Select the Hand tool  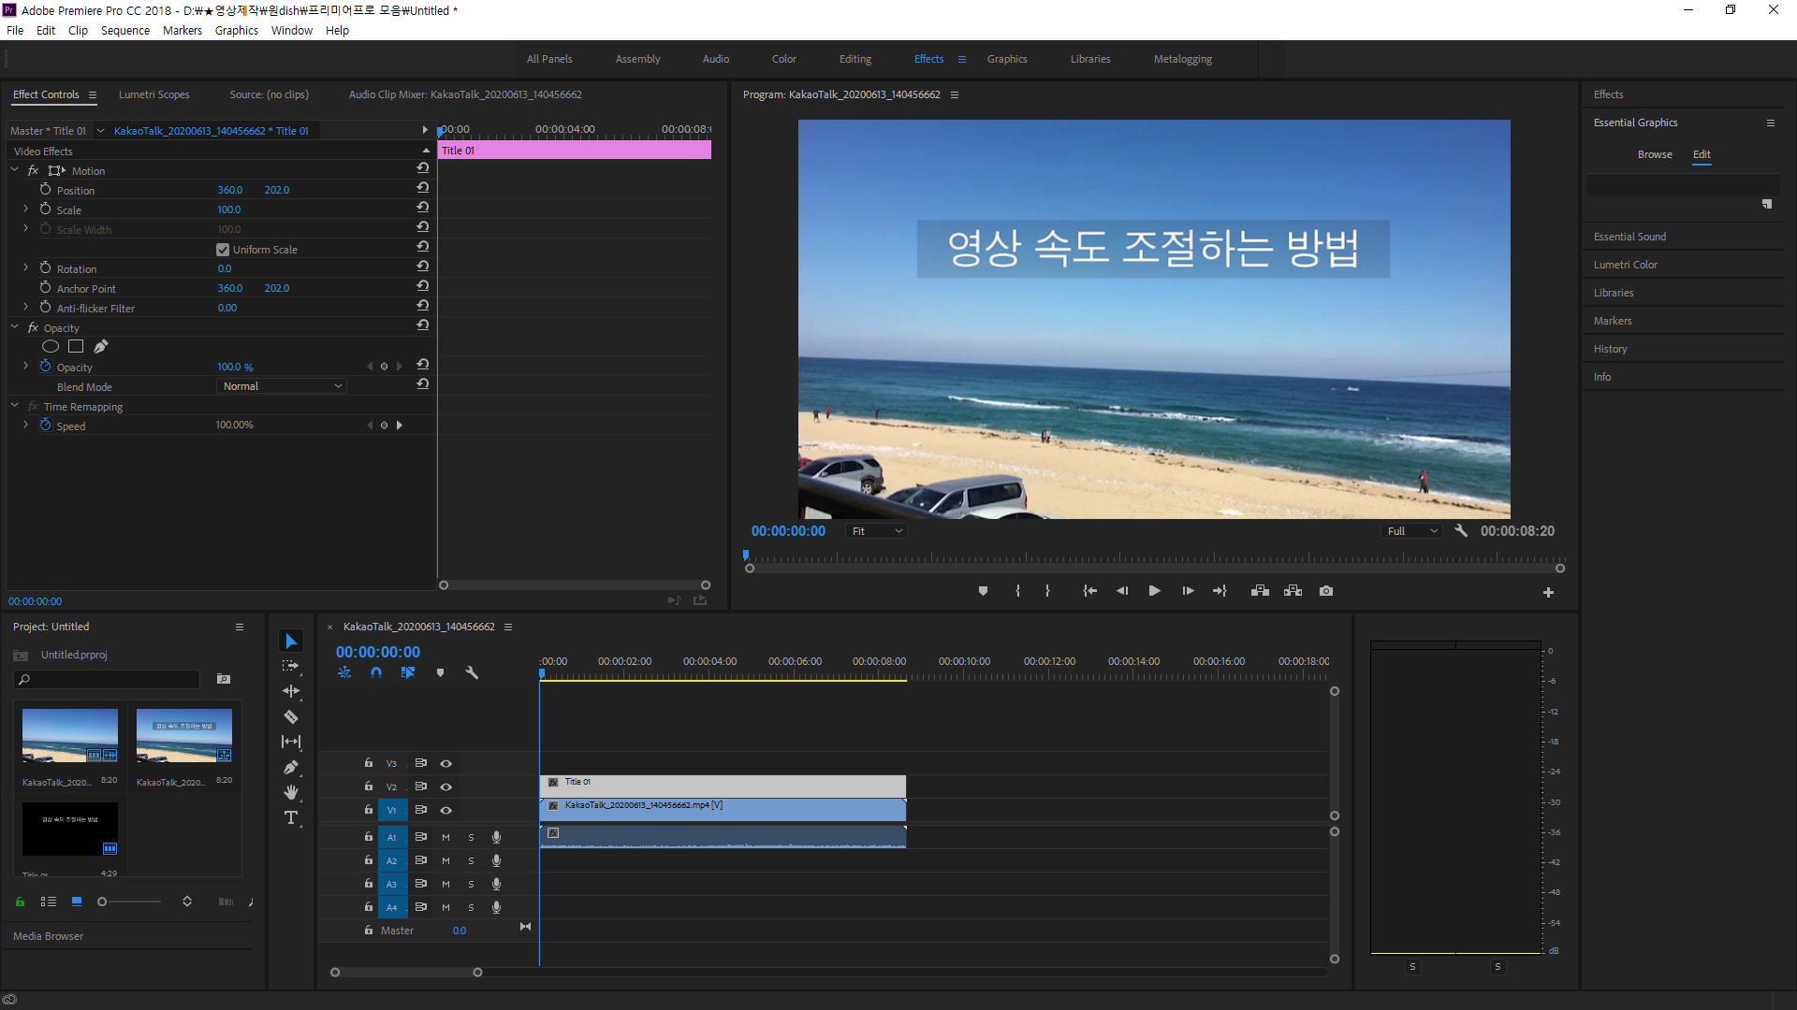(x=291, y=793)
